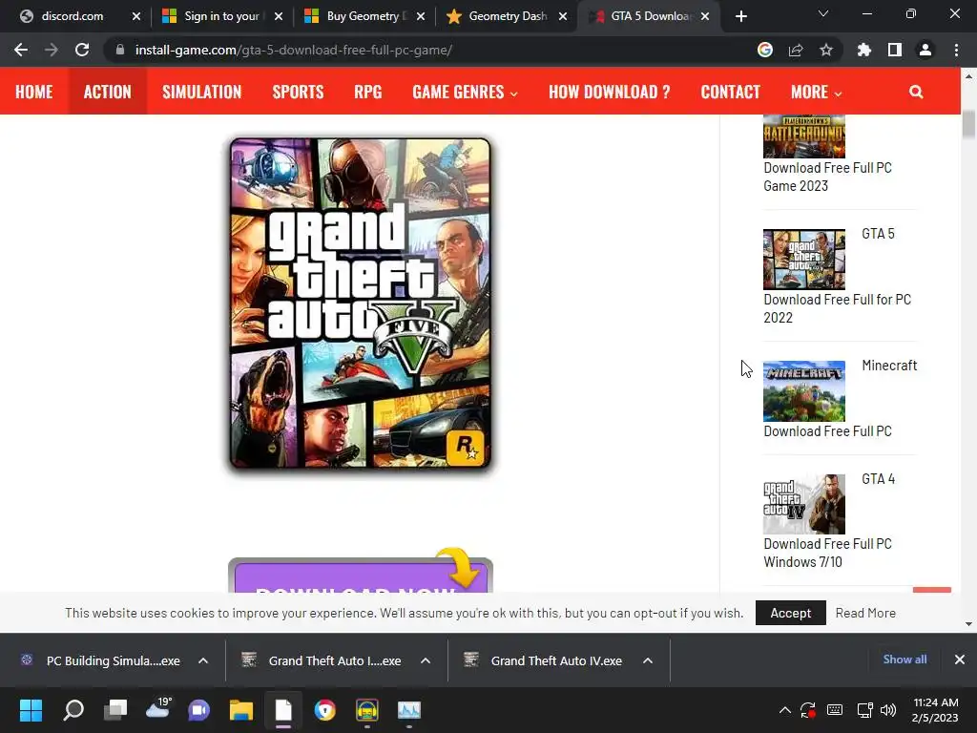The width and height of the screenshot is (977, 733).
Task: Close the downloads bar with X
Action: pyautogui.click(x=960, y=660)
